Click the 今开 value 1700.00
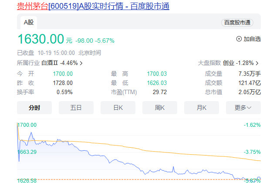 click(x=63, y=74)
